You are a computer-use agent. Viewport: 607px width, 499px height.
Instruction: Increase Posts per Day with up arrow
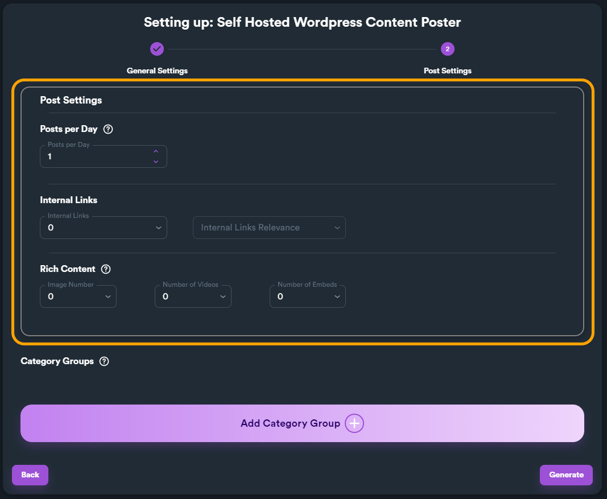[156, 151]
